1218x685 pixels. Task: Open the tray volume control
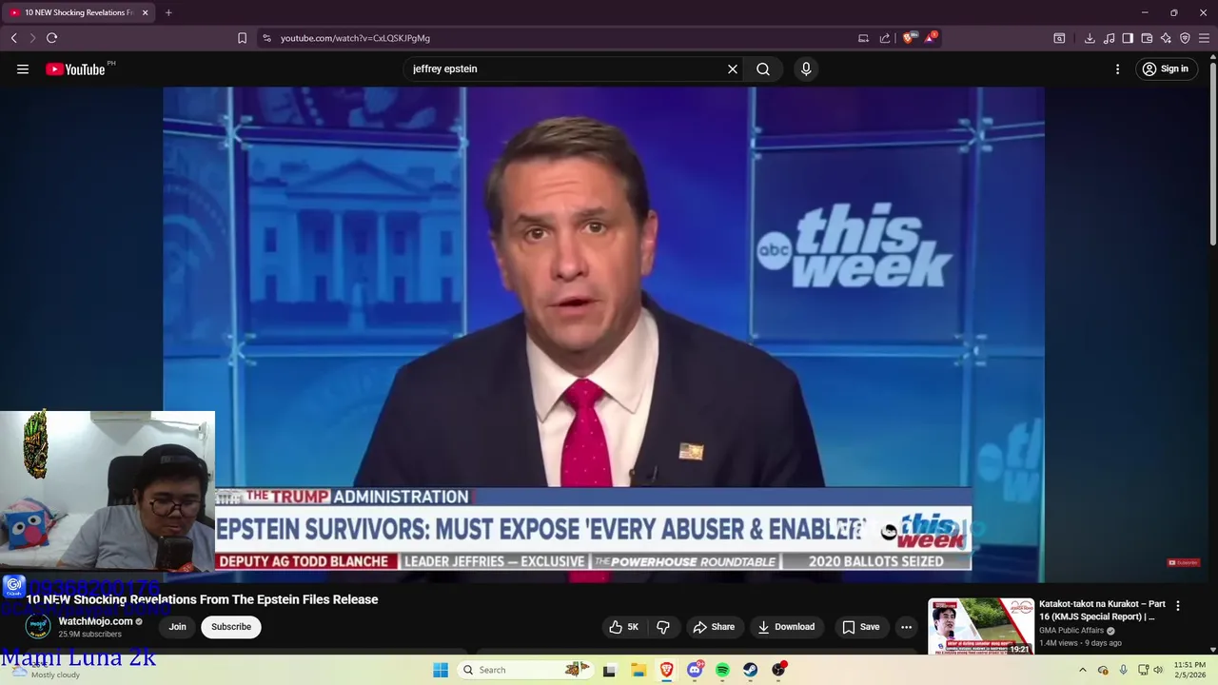click(x=1158, y=670)
